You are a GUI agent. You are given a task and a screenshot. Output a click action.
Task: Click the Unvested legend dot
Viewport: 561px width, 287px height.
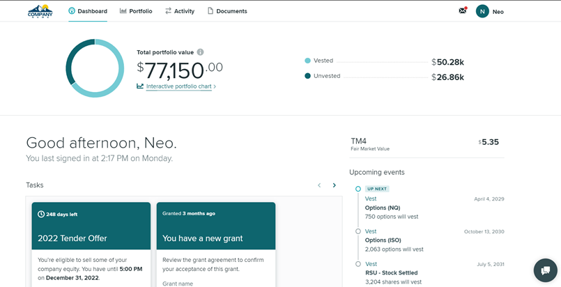[307, 76]
